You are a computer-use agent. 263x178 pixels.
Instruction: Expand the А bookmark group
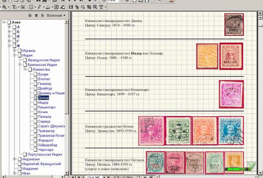(x=9, y=27)
